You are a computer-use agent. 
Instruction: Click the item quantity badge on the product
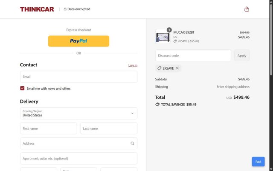coord(169,30)
